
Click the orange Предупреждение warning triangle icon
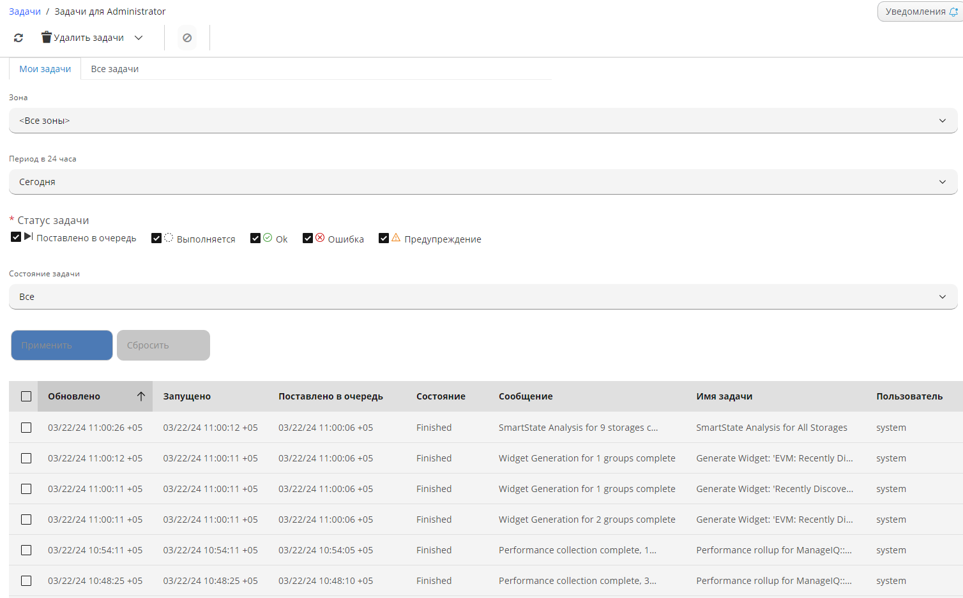tap(396, 238)
